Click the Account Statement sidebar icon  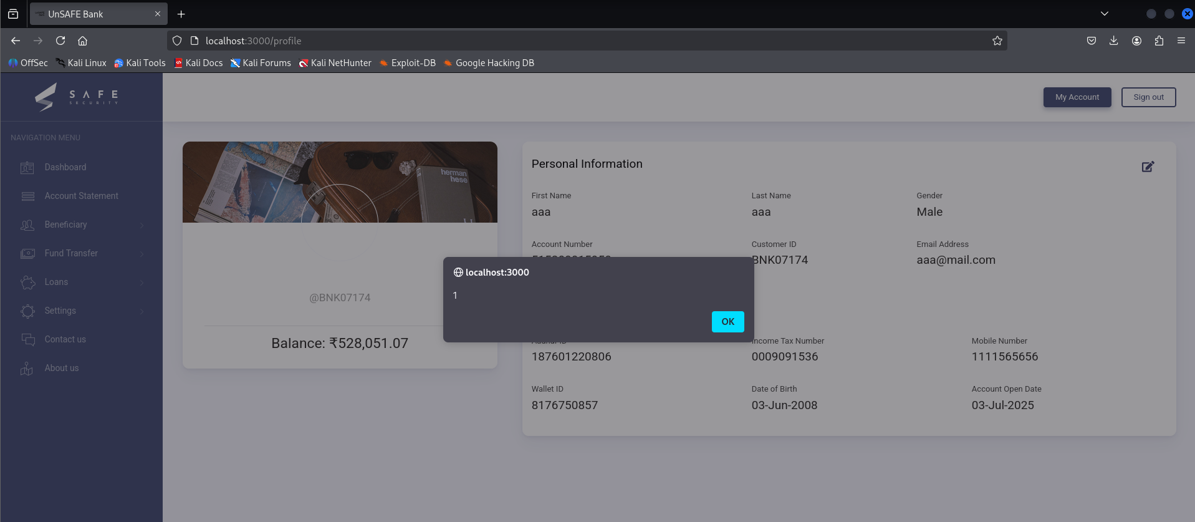(x=27, y=196)
